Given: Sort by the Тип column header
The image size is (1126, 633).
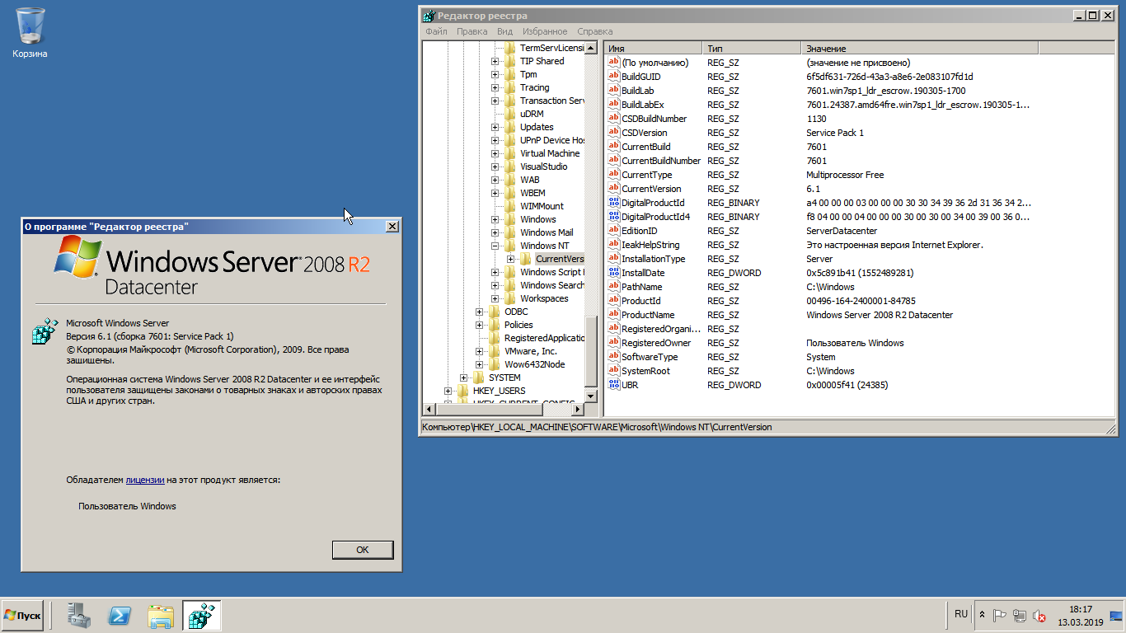Looking at the screenshot, I should click(x=752, y=49).
